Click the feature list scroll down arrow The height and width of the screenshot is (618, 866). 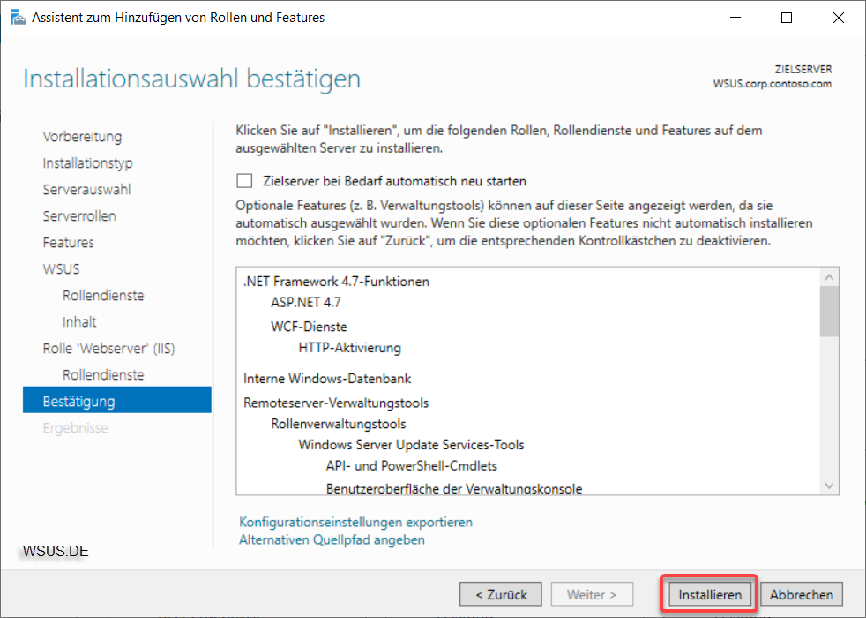tap(829, 486)
